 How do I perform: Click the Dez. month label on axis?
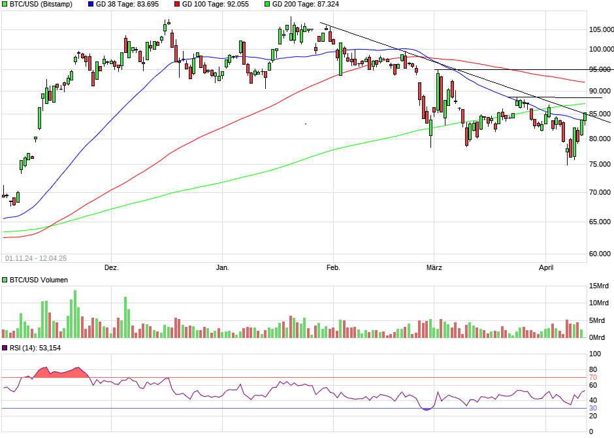click(x=112, y=267)
